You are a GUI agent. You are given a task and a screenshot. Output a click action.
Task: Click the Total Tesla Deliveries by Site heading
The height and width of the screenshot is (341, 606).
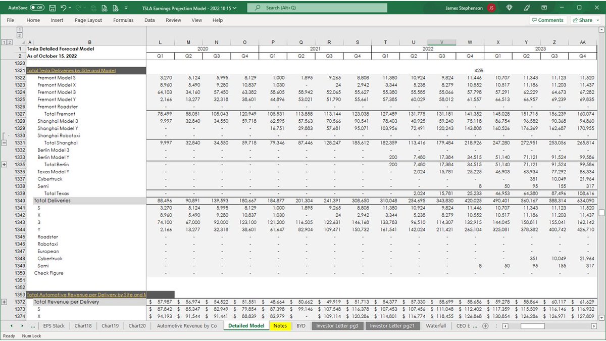[71, 71]
